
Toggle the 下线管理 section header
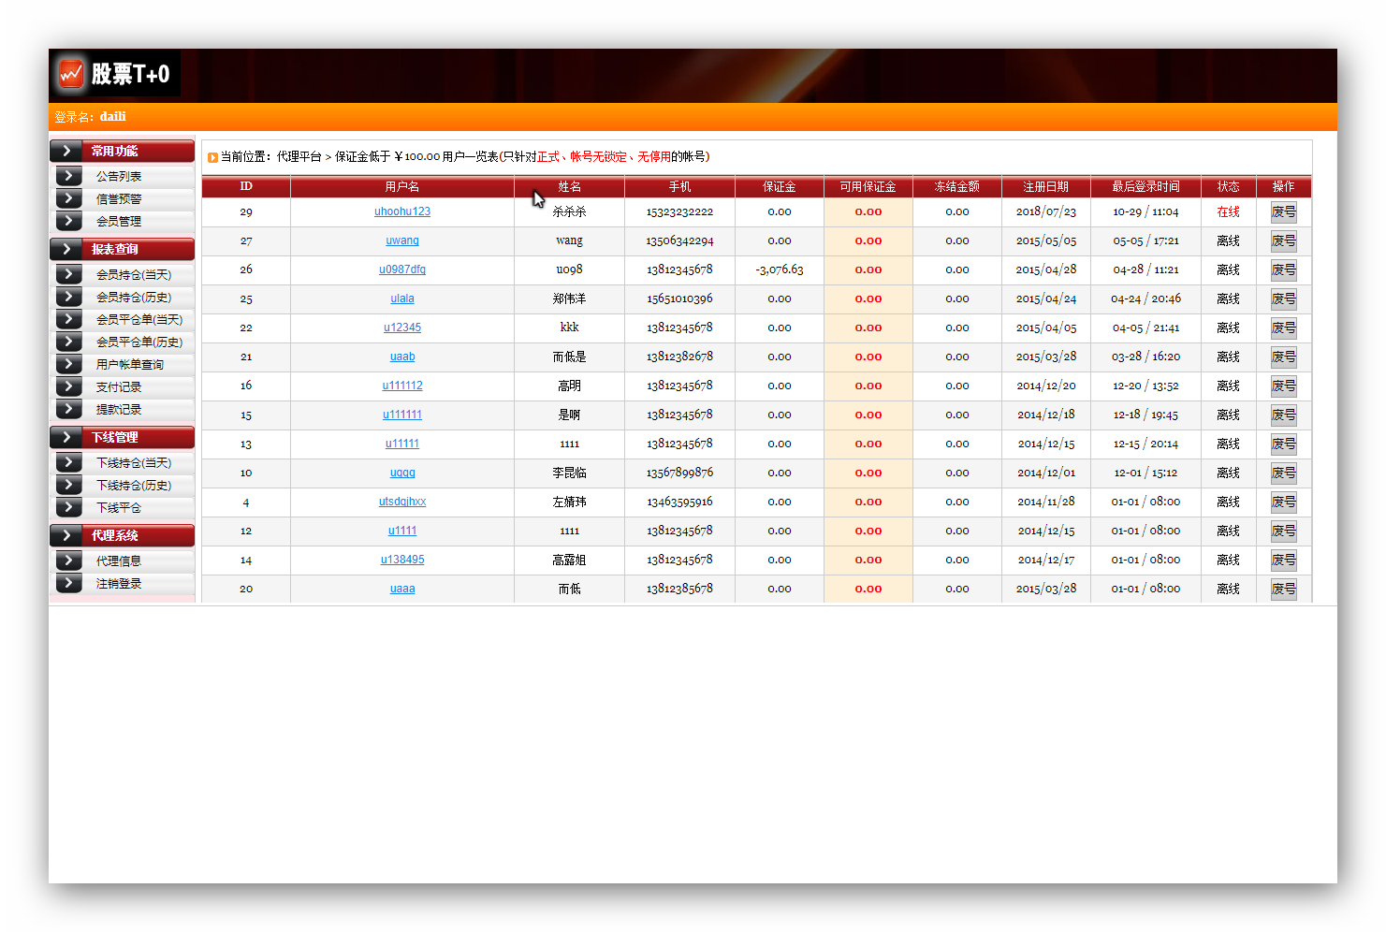[x=122, y=437]
